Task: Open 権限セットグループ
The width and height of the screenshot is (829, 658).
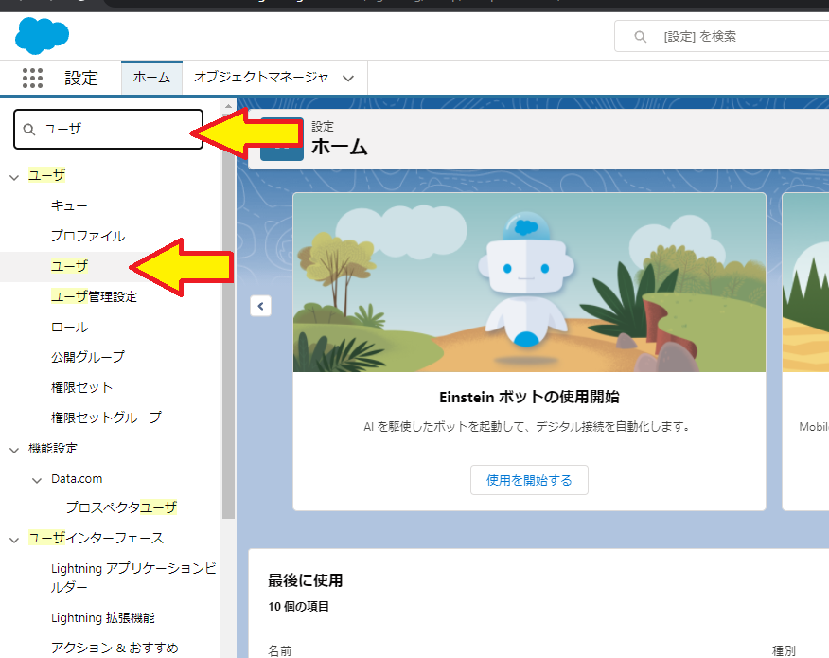Action: tap(106, 418)
